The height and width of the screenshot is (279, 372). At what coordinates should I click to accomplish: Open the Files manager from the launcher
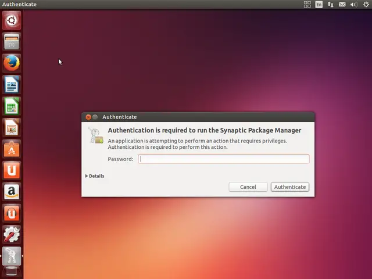pyautogui.click(x=12, y=41)
